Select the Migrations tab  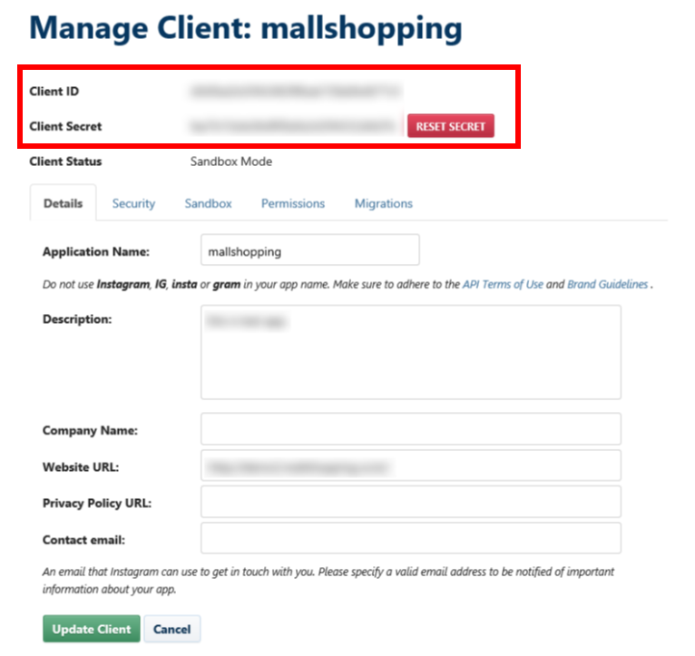[384, 203]
